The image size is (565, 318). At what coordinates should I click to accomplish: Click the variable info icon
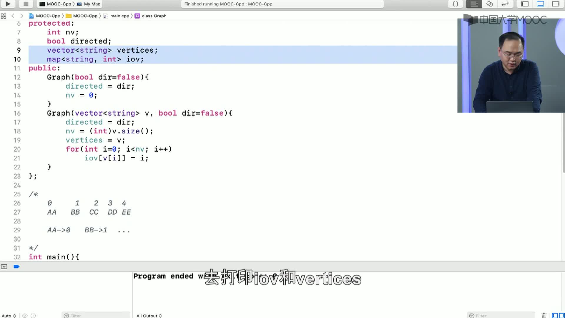[33, 316]
